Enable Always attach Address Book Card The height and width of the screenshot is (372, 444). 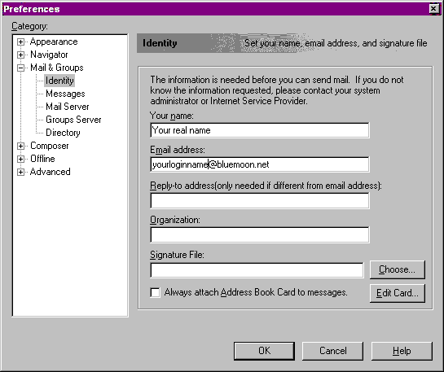click(x=155, y=292)
